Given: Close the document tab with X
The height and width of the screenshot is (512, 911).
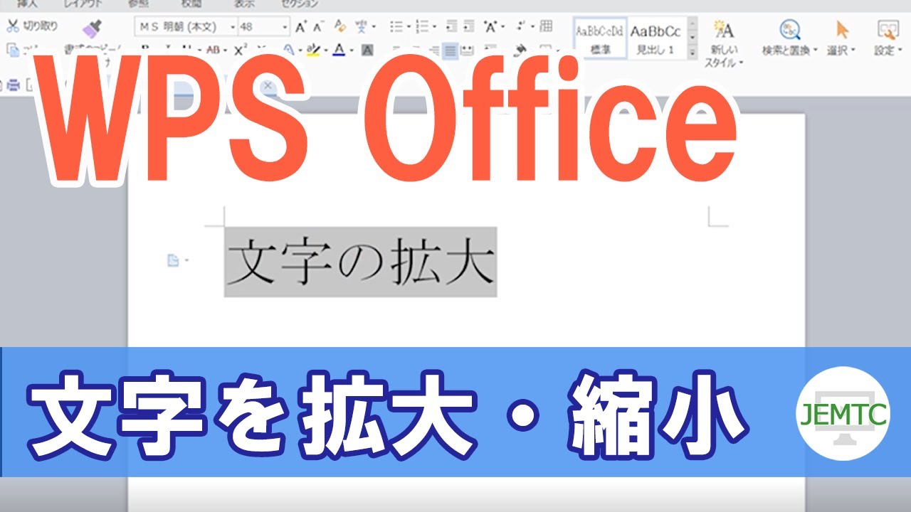Looking at the screenshot, I should point(268,86).
